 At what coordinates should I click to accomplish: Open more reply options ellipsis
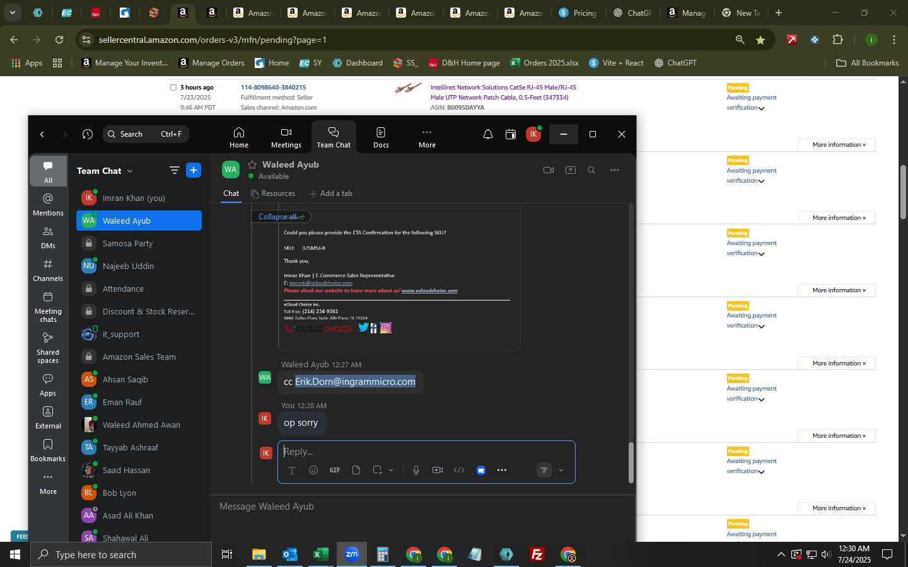(x=502, y=470)
